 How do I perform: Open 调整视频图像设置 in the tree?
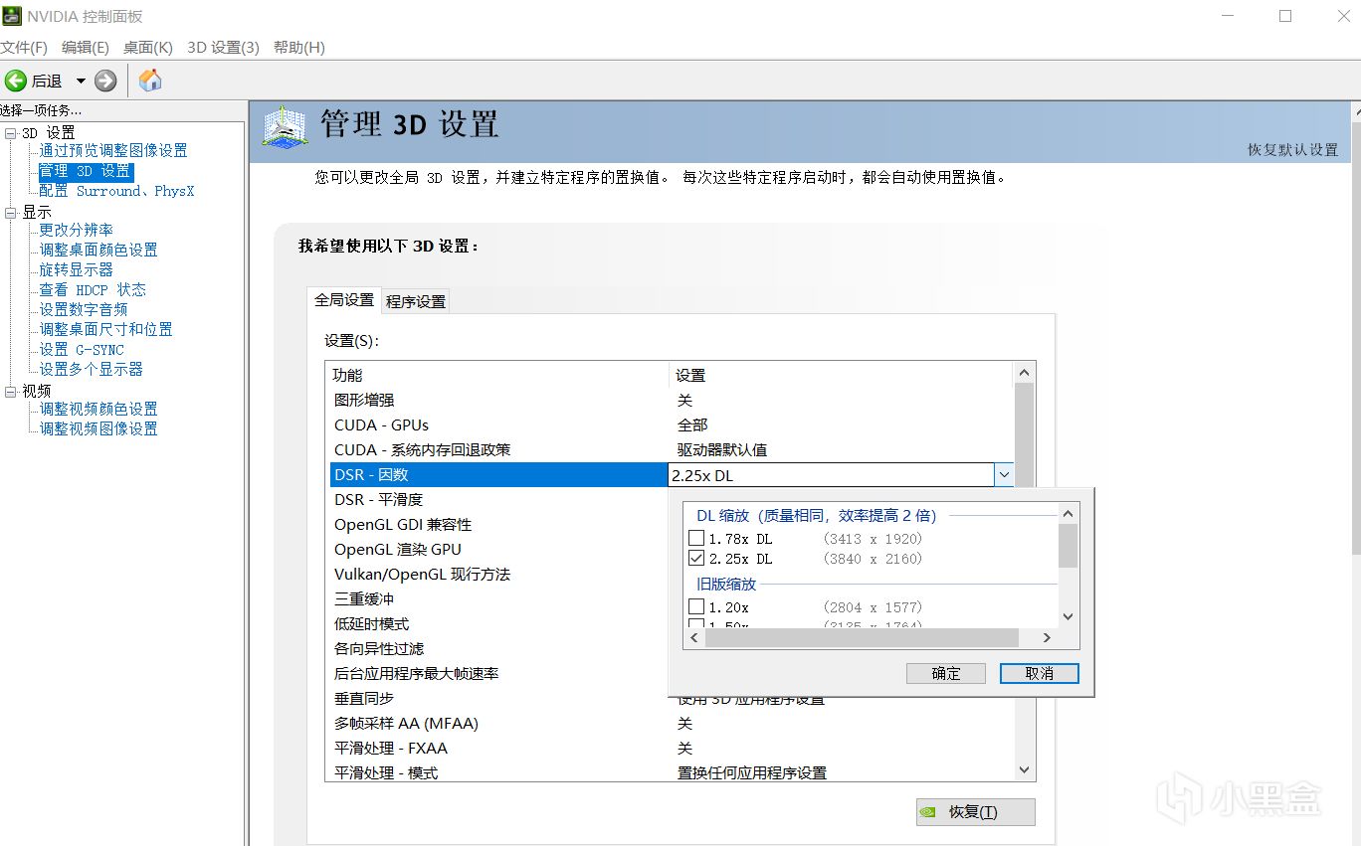[98, 428]
